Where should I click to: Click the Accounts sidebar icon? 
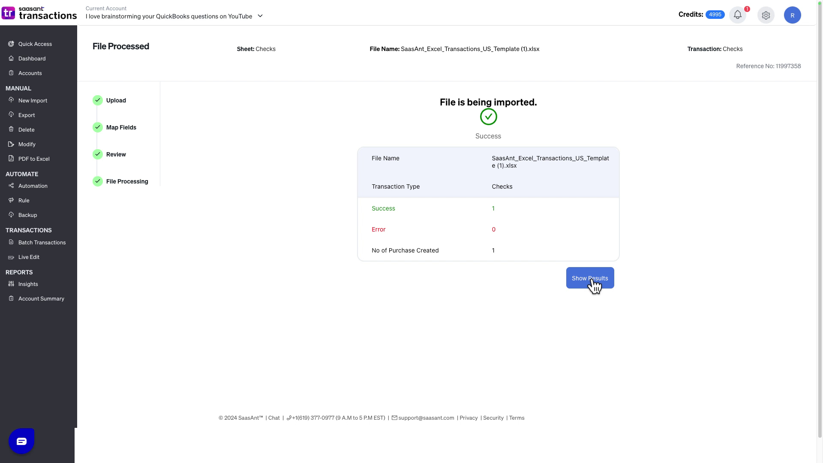point(11,73)
